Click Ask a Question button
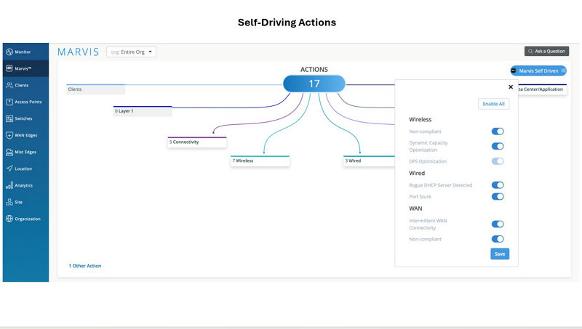 click(x=546, y=51)
